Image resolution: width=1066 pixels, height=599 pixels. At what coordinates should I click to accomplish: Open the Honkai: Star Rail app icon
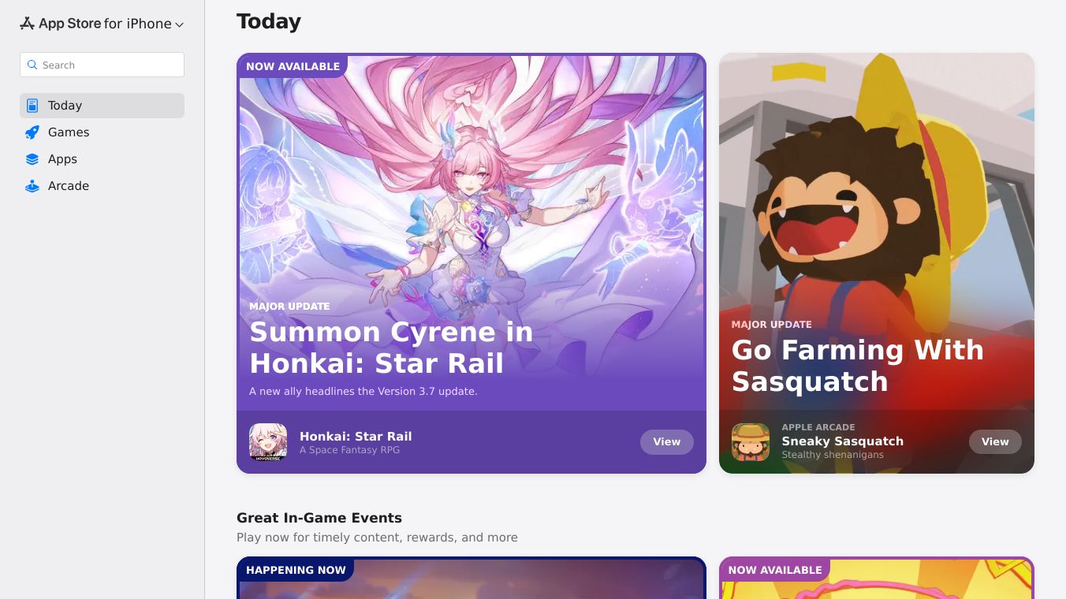(268, 442)
